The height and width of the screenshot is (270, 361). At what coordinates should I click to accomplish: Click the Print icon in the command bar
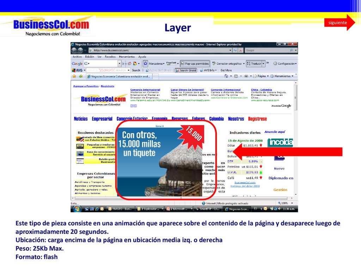pos(246,76)
